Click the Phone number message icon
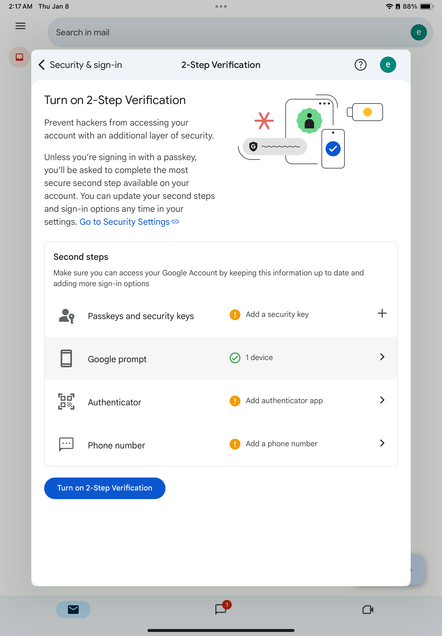This screenshot has height=636, width=442. (x=66, y=445)
